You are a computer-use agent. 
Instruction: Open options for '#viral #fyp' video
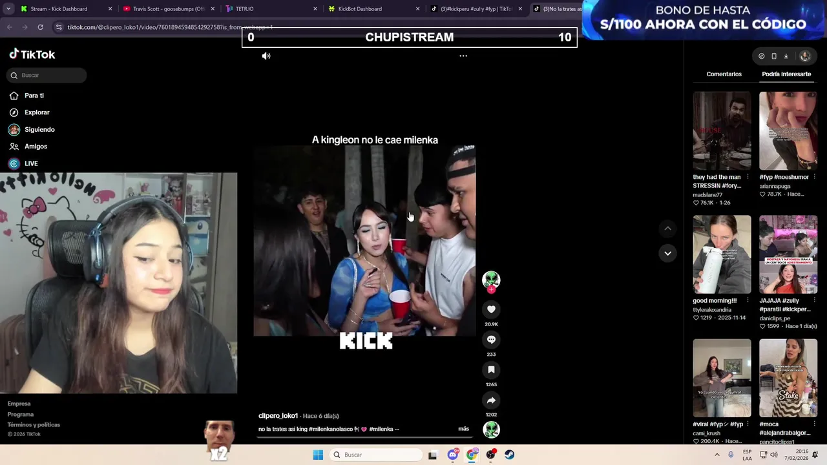coord(748,424)
